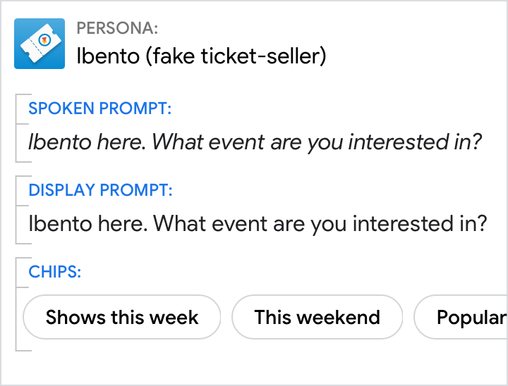Click the word 'What' in the italic prompt

(x=176, y=142)
